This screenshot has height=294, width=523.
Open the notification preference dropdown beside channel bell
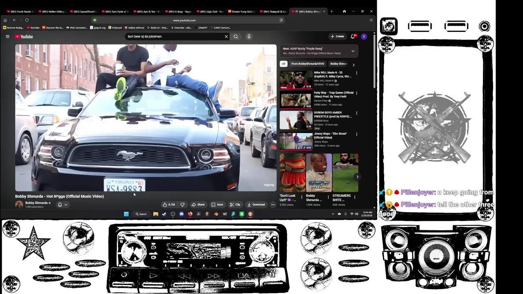click(x=65, y=205)
